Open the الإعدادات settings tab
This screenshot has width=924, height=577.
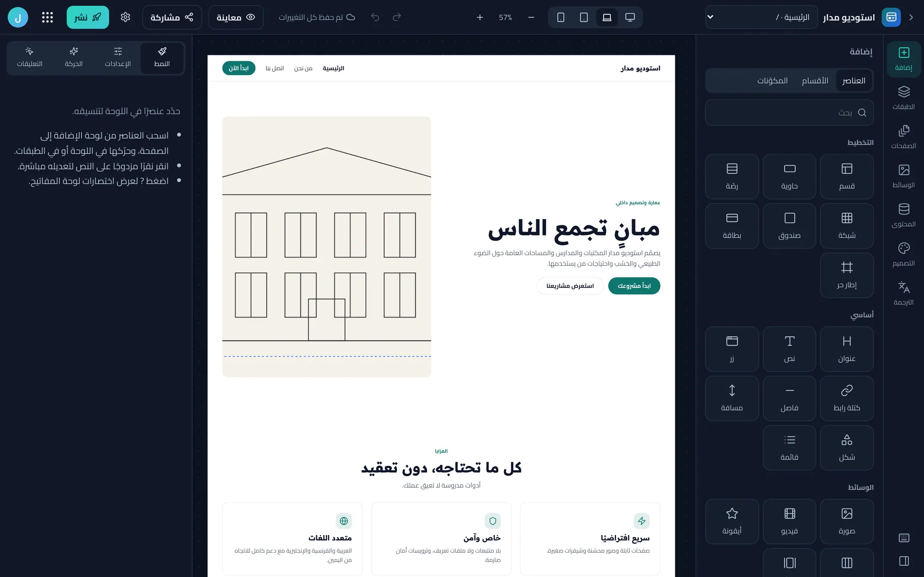118,57
